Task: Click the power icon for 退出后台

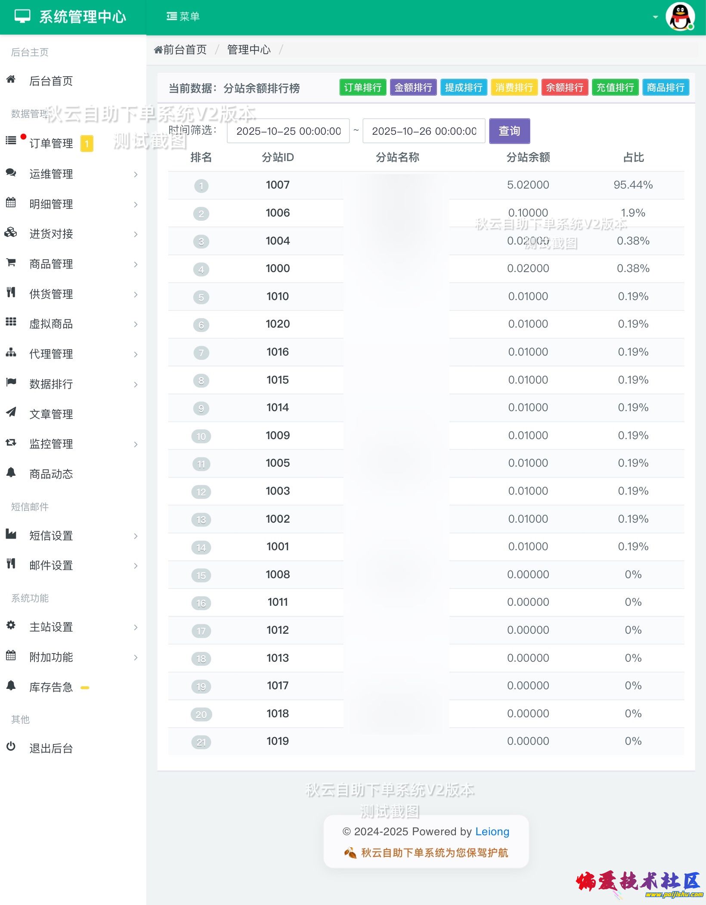Action: click(11, 746)
